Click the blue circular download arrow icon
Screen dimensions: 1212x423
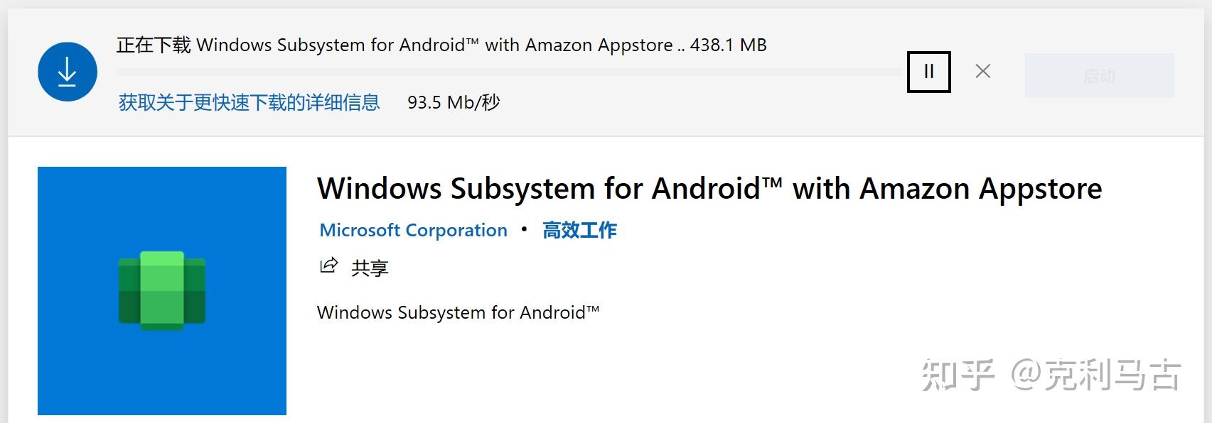(x=68, y=72)
